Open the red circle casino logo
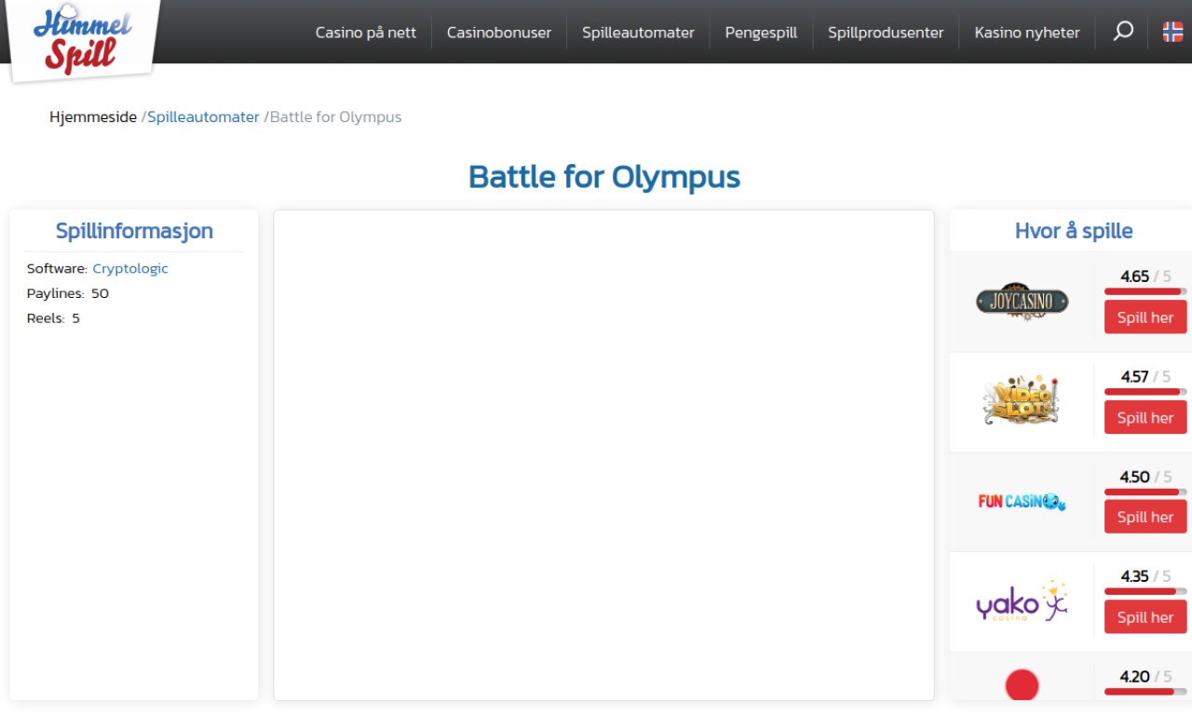This screenshot has width=1192, height=715. pyautogui.click(x=1022, y=685)
